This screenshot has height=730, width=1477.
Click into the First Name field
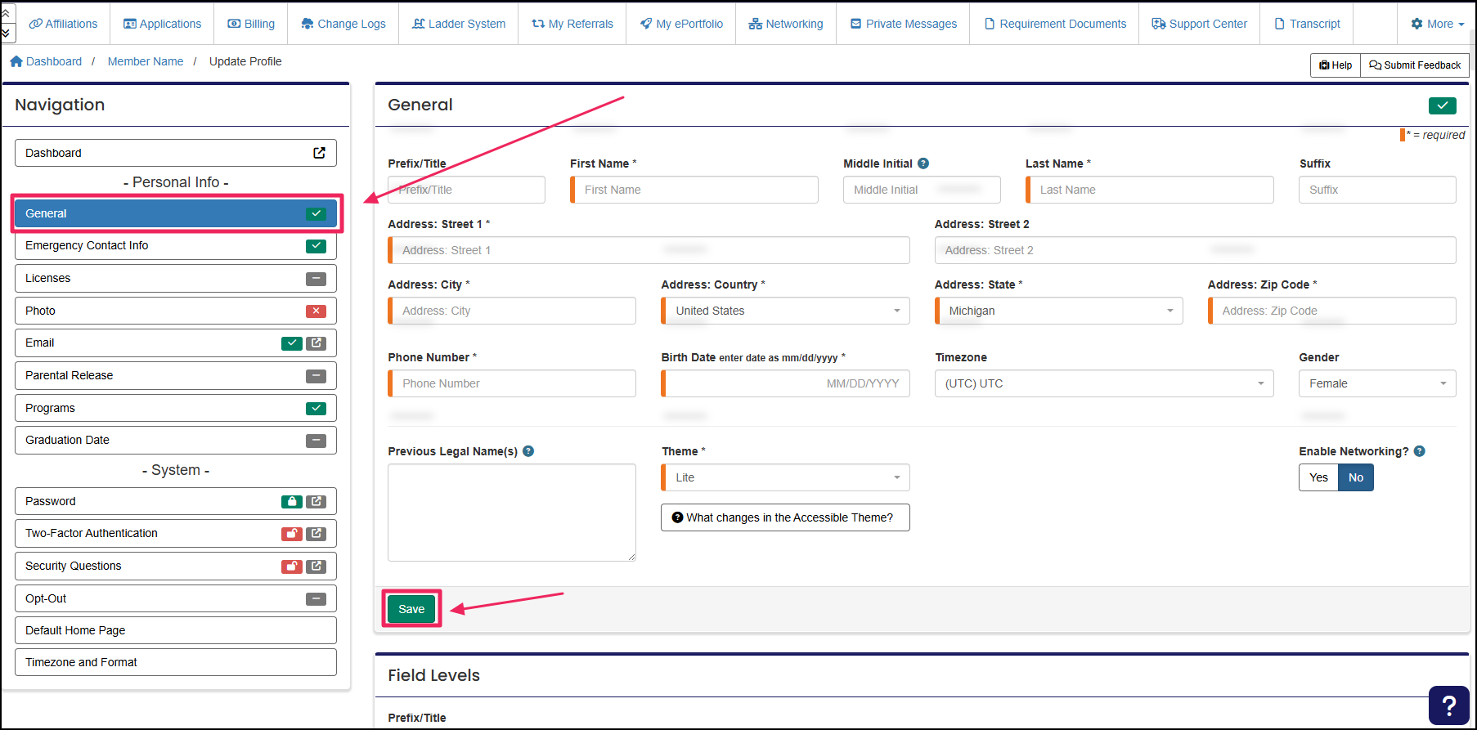tap(695, 190)
